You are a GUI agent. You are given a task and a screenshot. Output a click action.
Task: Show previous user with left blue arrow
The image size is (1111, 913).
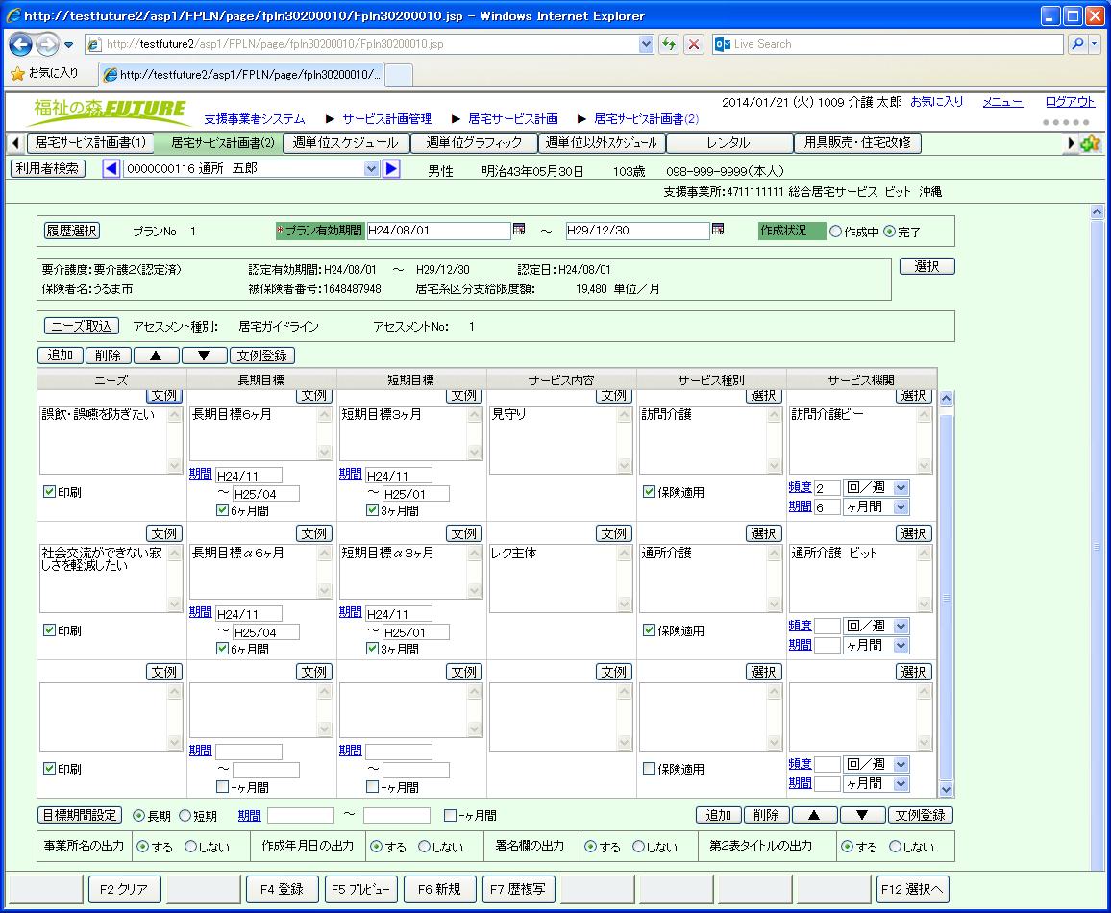[111, 168]
